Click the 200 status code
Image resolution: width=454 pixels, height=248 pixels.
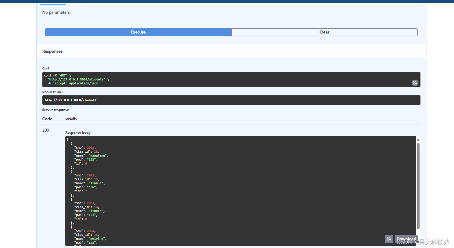click(x=46, y=130)
